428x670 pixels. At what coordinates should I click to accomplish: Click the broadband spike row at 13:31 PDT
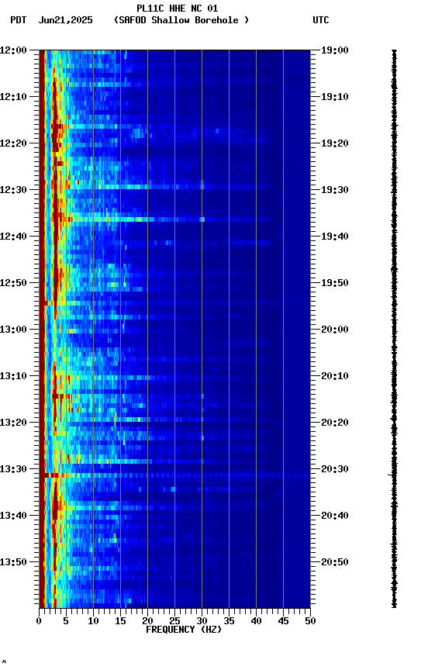pyautogui.click(x=174, y=475)
